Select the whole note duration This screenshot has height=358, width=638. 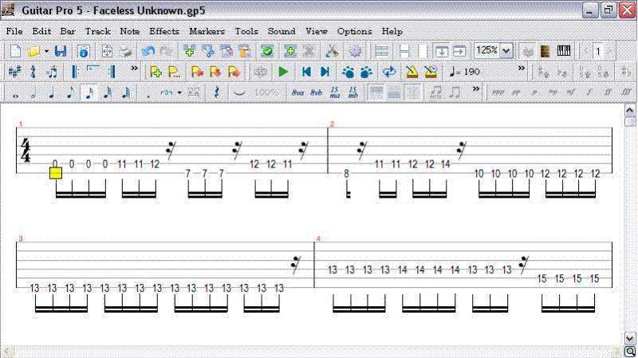[15, 92]
